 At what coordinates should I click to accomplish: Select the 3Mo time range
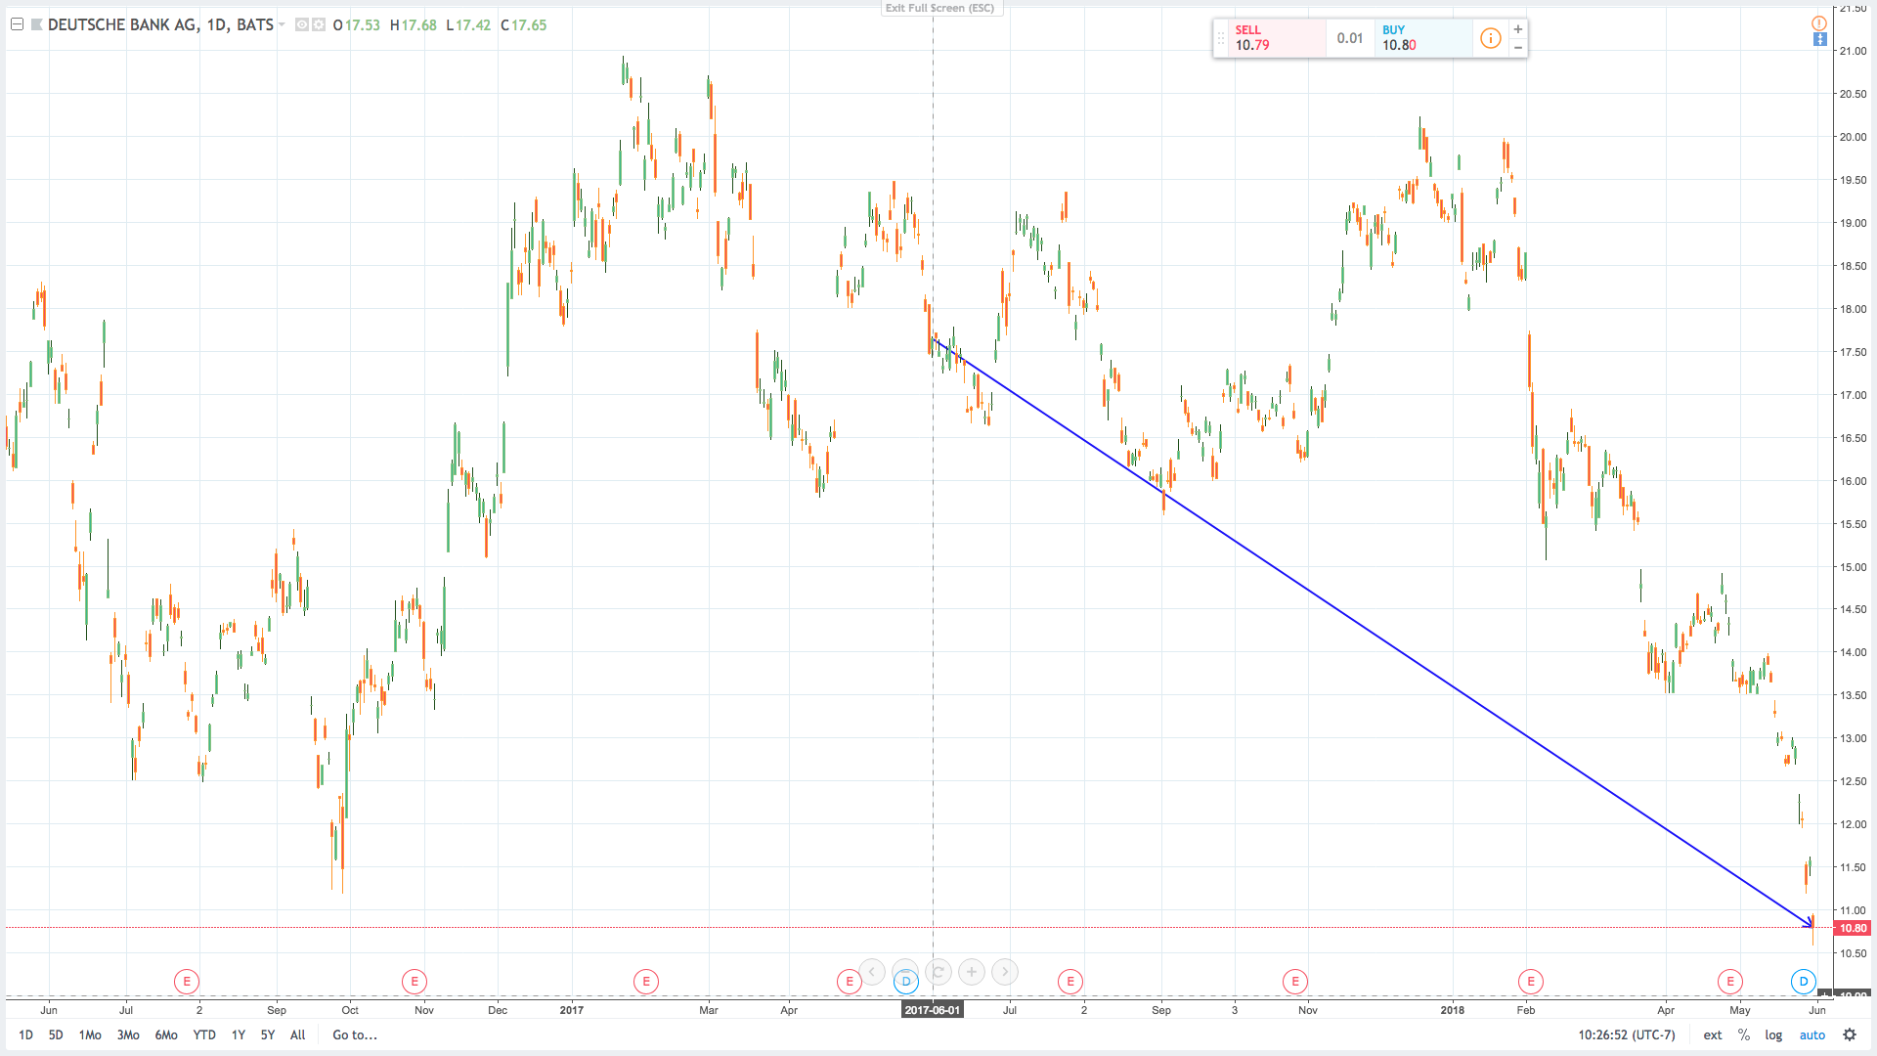(x=128, y=1034)
